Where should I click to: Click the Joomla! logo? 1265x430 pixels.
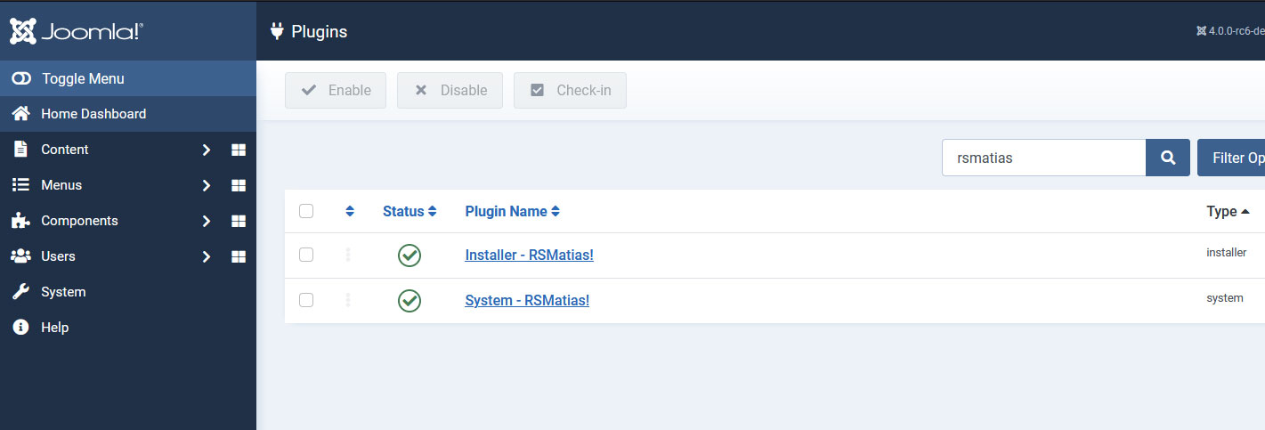click(77, 31)
